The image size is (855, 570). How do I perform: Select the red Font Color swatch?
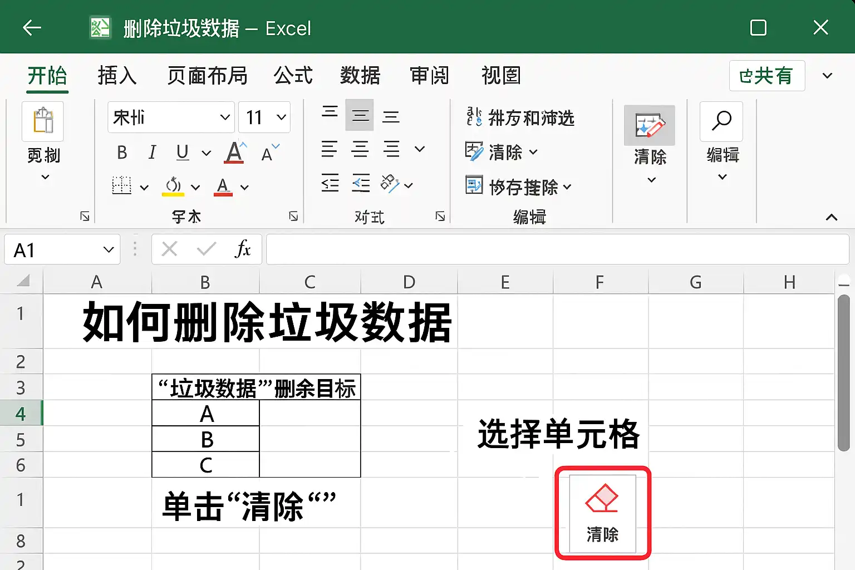click(x=223, y=186)
